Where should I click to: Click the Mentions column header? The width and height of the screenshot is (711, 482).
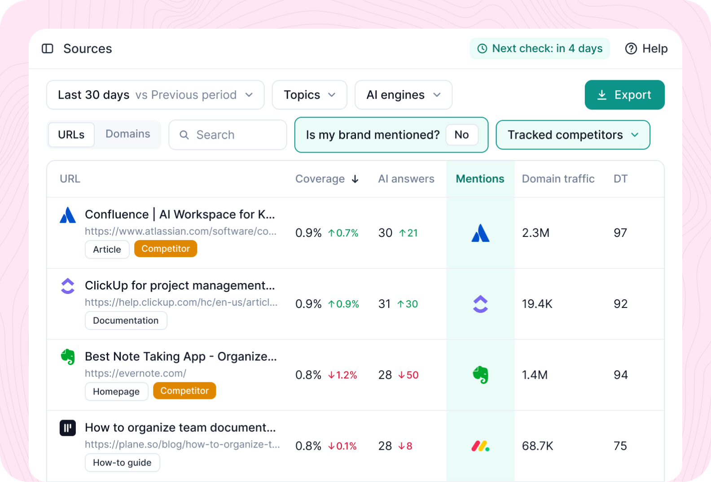click(x=480, y=179)
